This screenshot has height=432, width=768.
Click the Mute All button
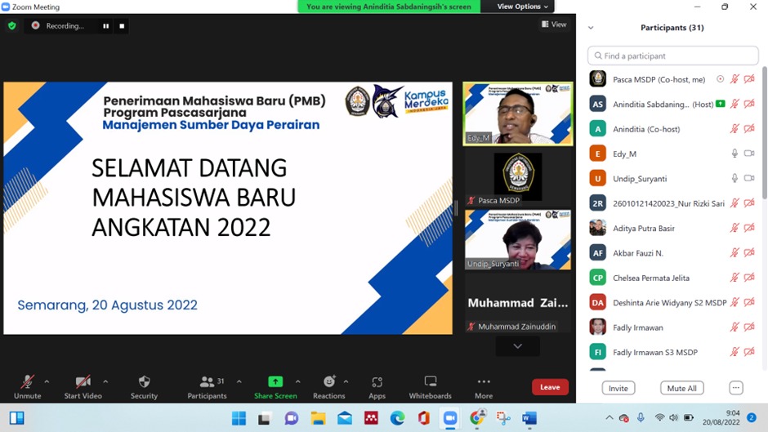(x=681, y=388)
